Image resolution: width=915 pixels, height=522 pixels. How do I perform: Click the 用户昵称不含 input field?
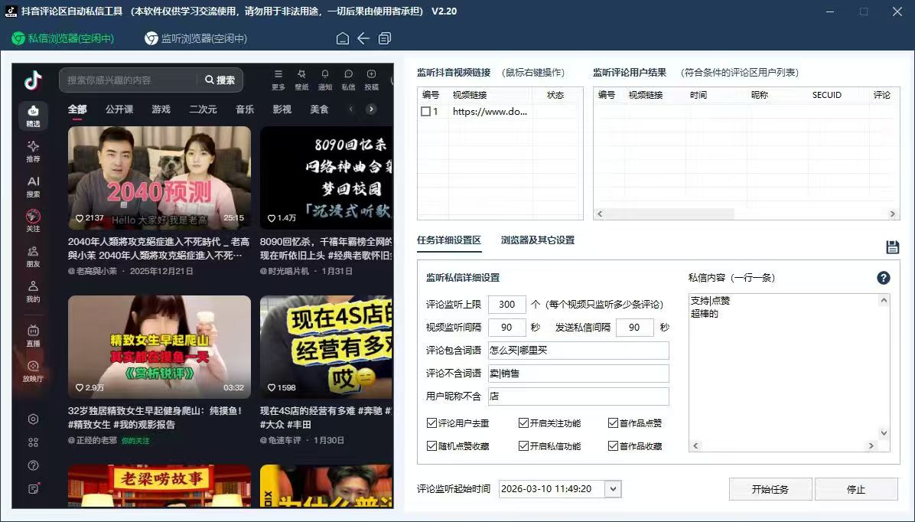pos(578,396)
